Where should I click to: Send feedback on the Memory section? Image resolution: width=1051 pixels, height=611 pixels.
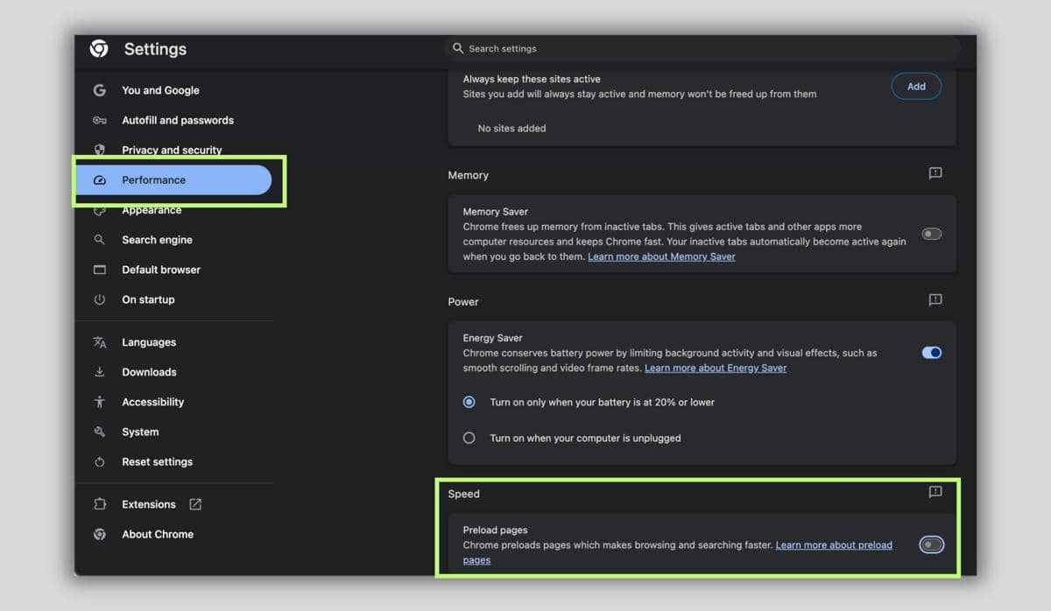935,174
